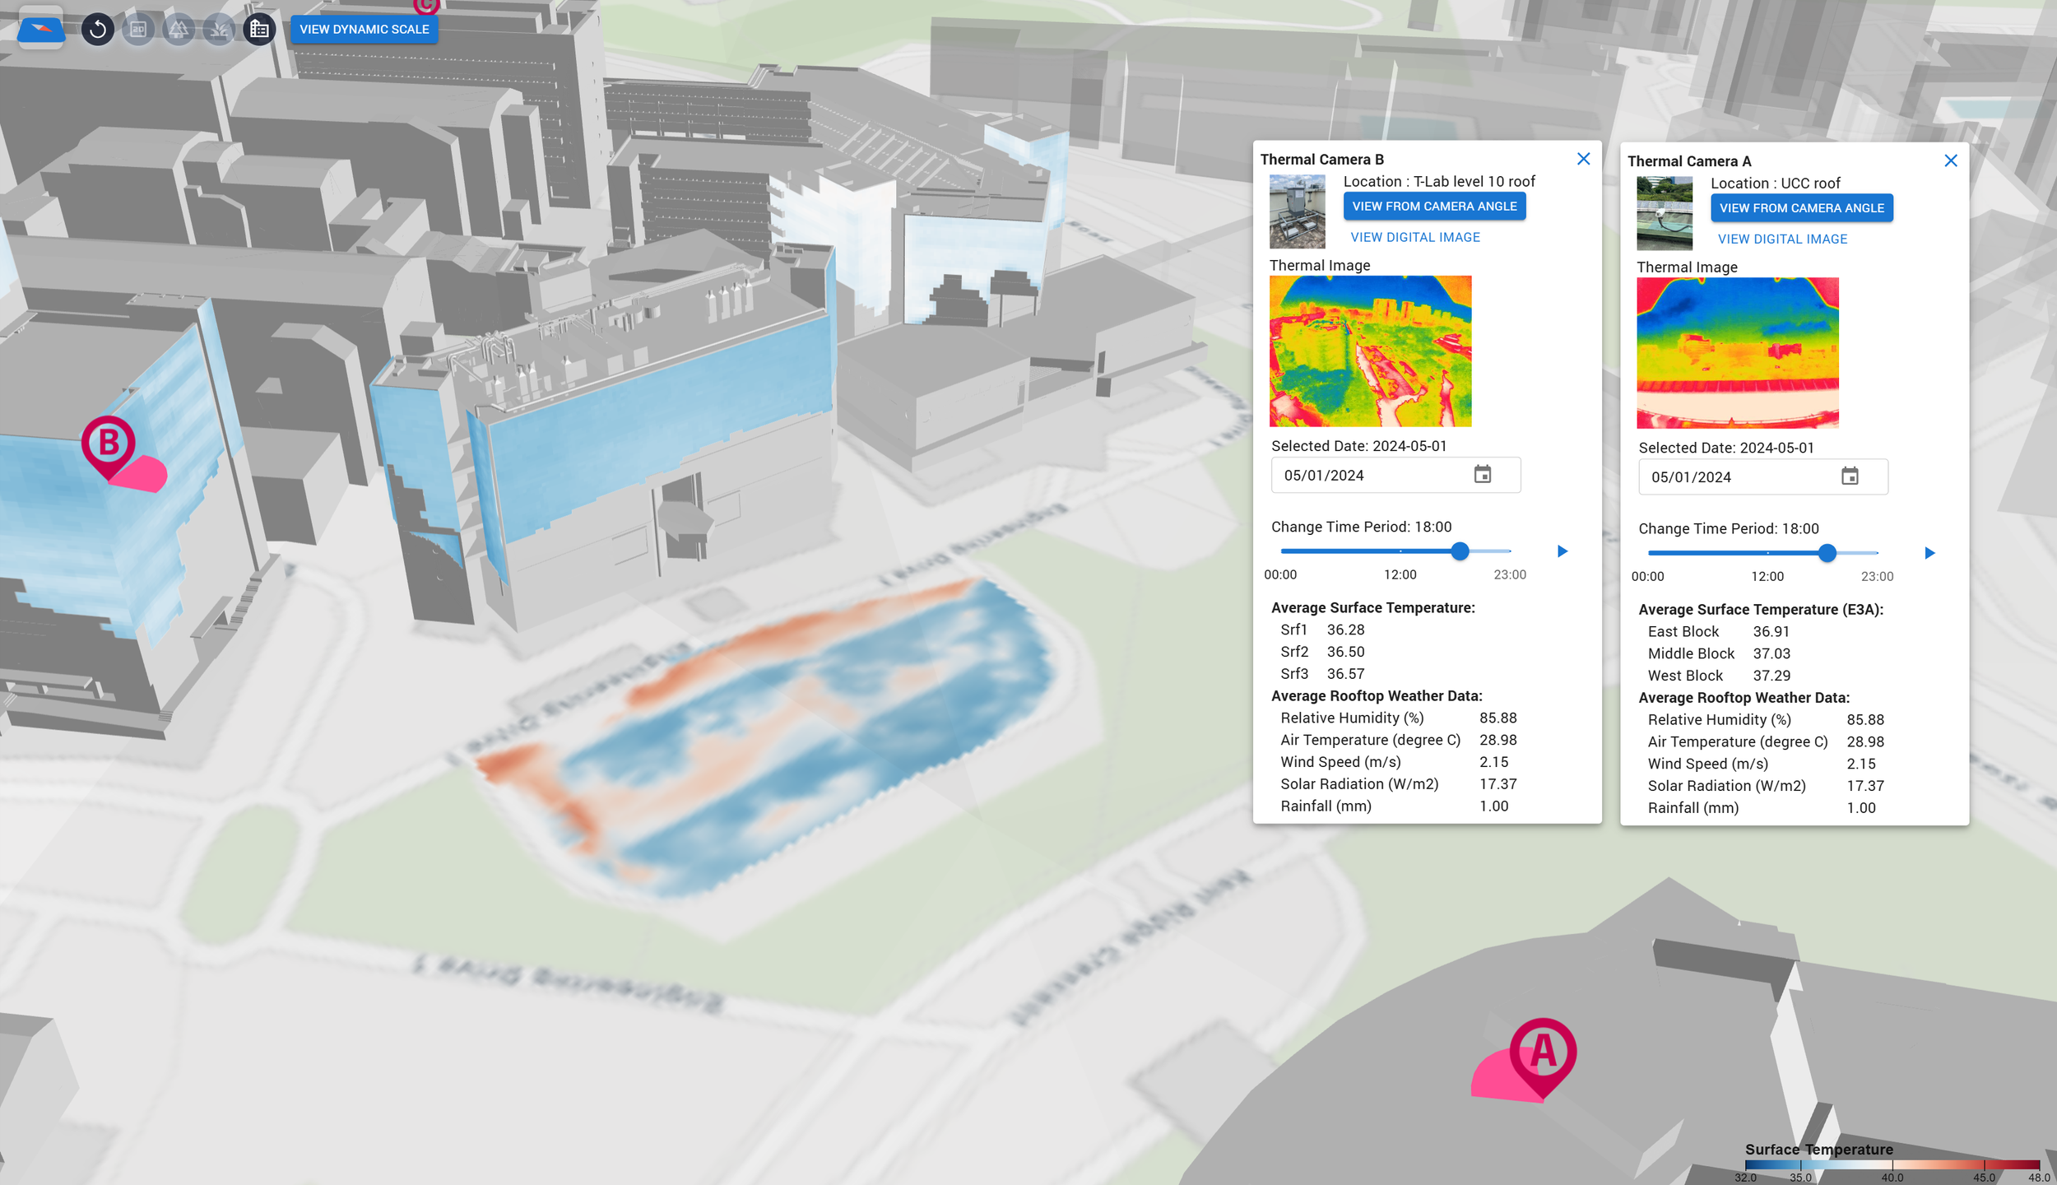This screenshot has width=2057, height=1185.
Task: Click the reset view rotation icon
Action: (x=98, y=30)
